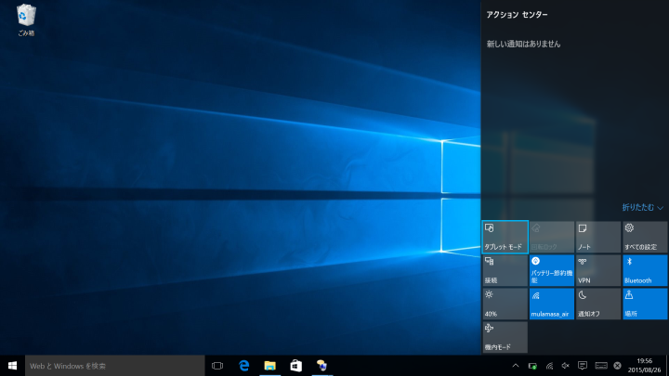
Task: Adjust brightness using the 40% tile
Action: pos(505,304)
